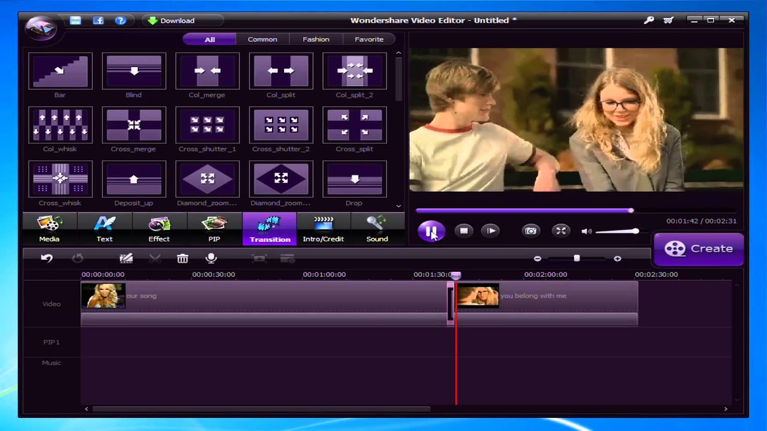Click the register key icon

coord(649,20)
